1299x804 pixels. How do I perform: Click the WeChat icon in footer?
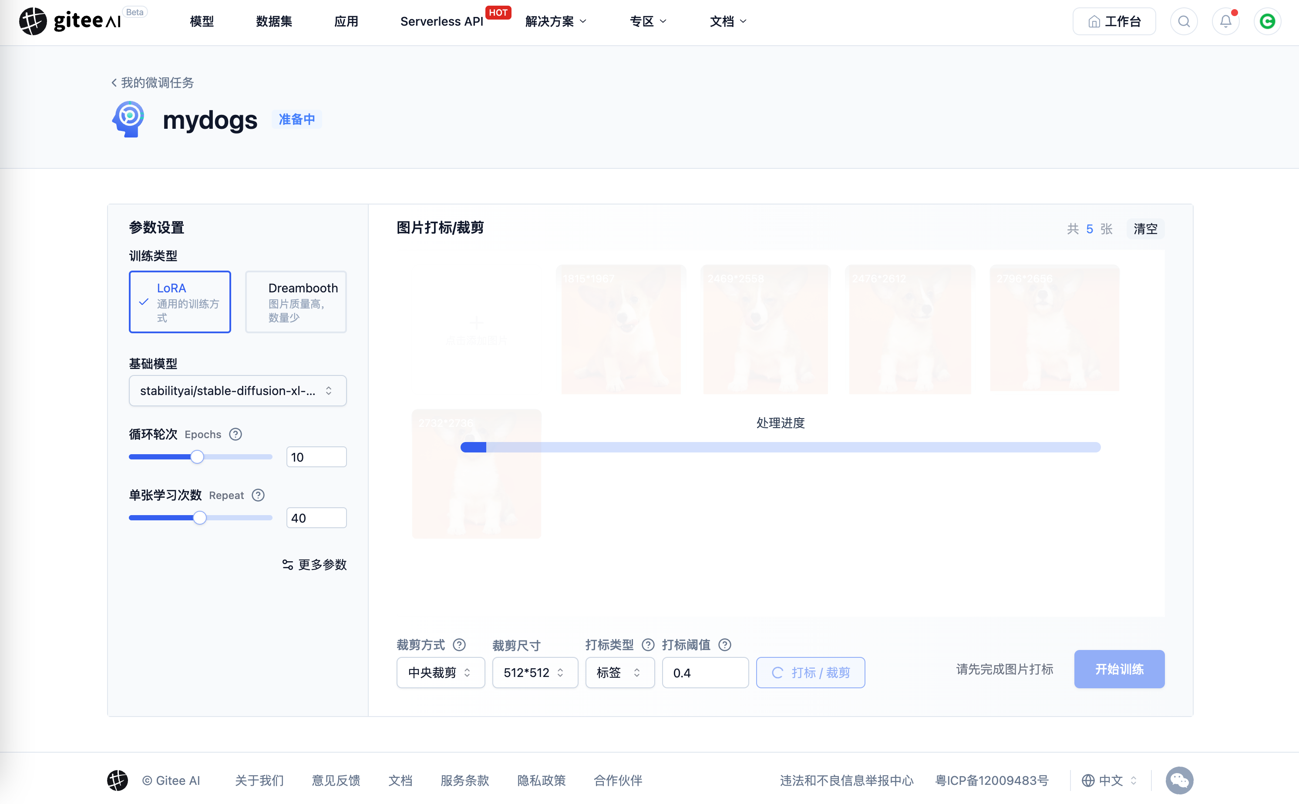click(x=1179, y=780)
